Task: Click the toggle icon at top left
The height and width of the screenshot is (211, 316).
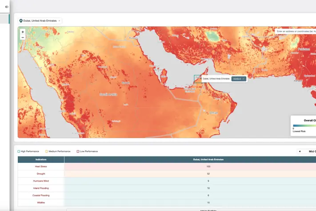Action: tap(7, 7)
